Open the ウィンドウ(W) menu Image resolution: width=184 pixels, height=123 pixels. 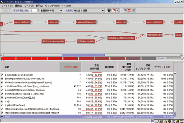click(52, 6)
